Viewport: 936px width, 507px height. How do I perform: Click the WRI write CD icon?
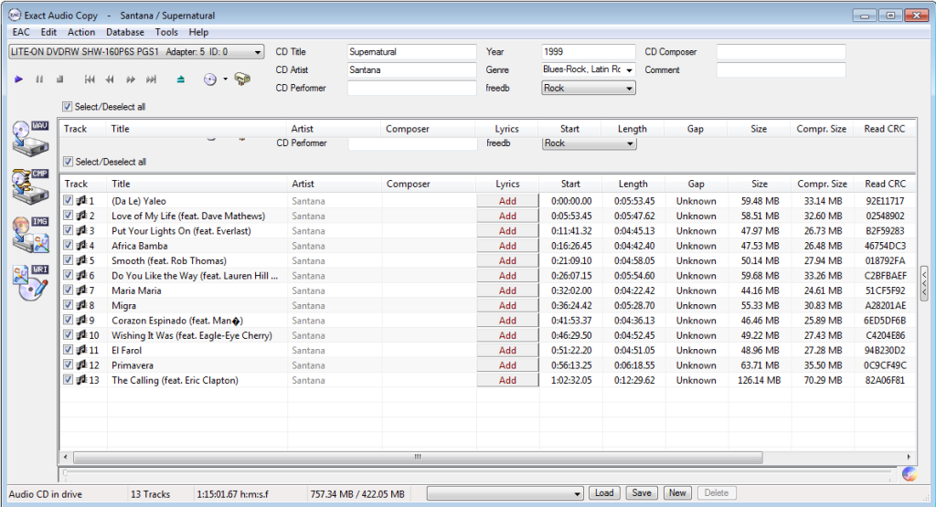point(29,282)
